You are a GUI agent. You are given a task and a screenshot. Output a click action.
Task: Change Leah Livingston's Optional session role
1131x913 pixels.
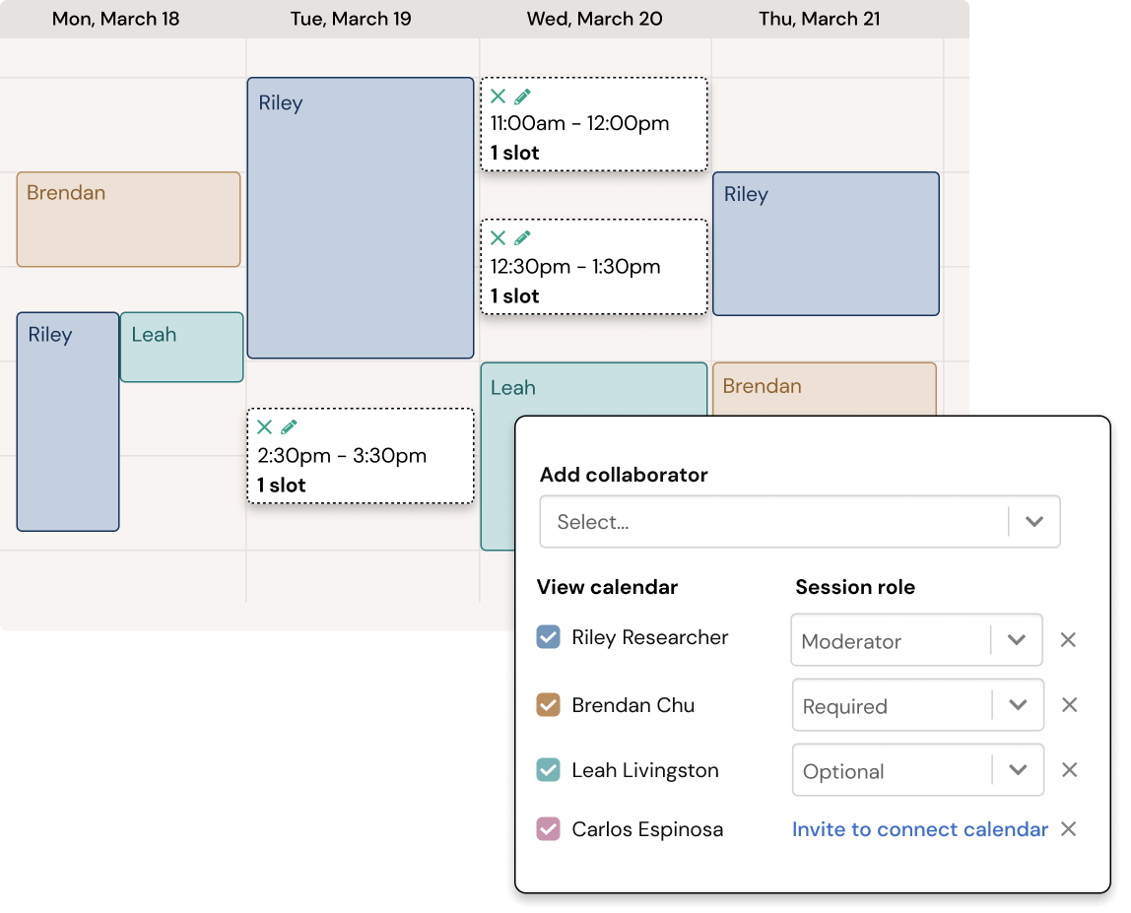[x=1019, y=769]
